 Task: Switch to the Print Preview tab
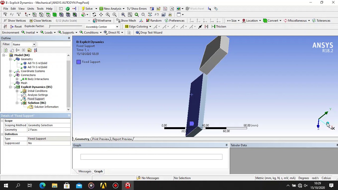tap(101, 139)
